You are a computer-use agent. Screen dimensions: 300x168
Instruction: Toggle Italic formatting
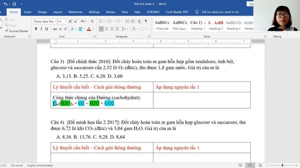coord(41,29)
